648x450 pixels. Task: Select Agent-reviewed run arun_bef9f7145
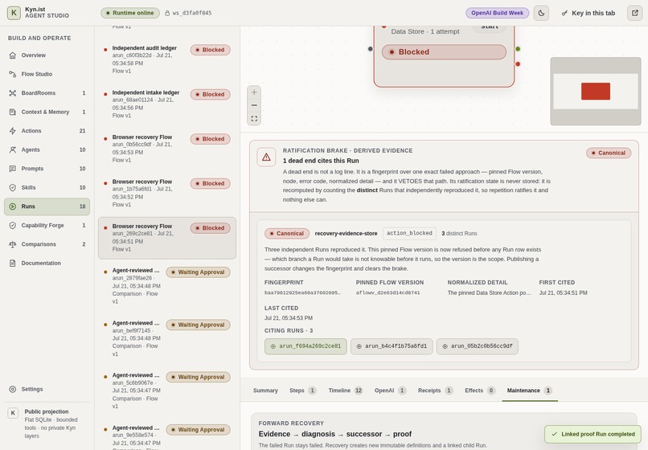(x=167, y=338)
